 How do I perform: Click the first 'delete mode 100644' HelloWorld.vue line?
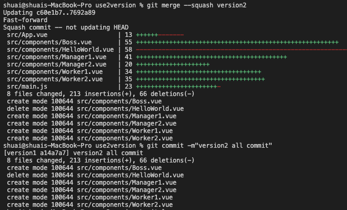click(x=95, y=109)
